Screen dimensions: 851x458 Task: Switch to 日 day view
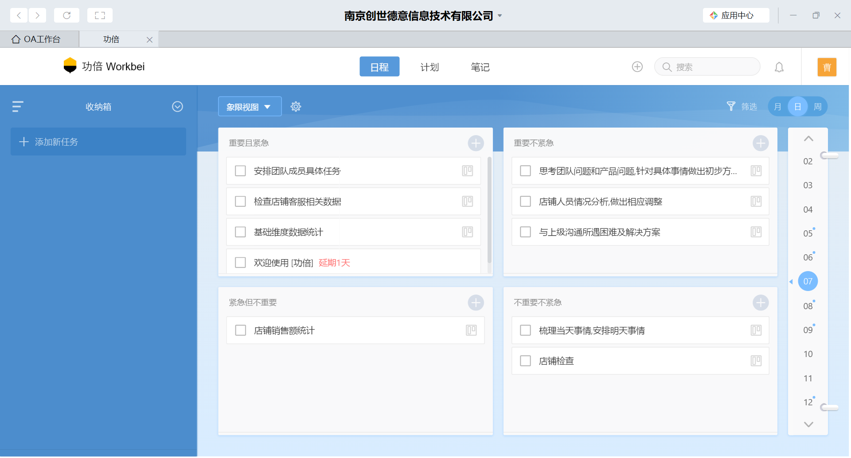pos(797,107)
